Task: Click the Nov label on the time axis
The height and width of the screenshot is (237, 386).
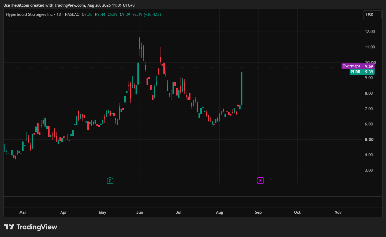Action: tap(338, 212)
